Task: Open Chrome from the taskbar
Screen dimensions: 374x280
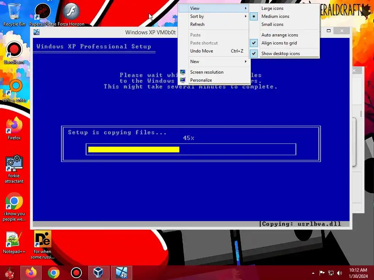Action: point(54,273)
